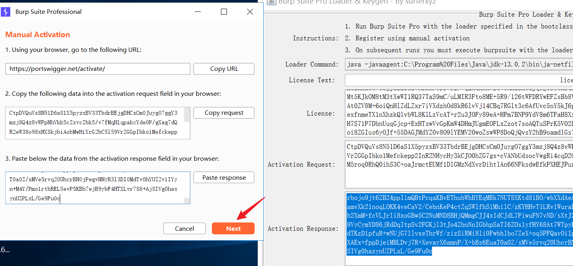The height and width of the screenshot is (266, 573).
Task: Focus the License Text field in keygen
Action: [x=459, y=80]
